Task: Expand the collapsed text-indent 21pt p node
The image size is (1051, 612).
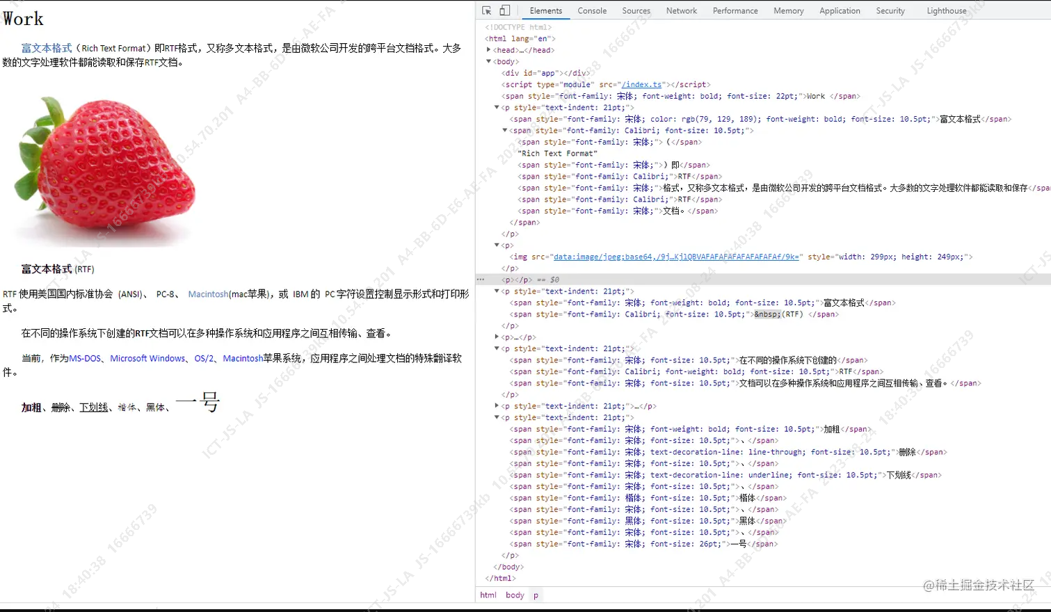Action: [497, 406]
